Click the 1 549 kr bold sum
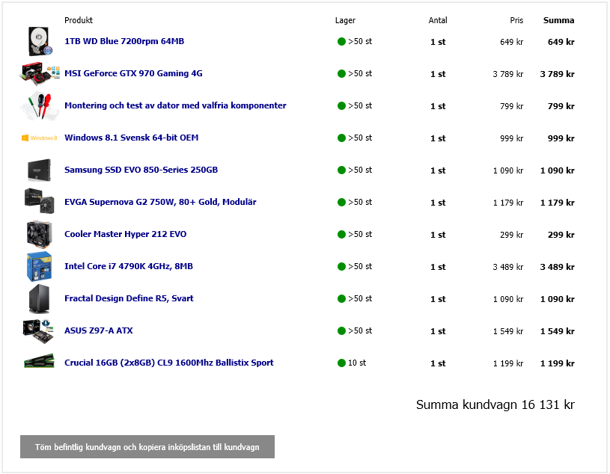This screenshot has height=474, width=610. [x=557, y=331]
